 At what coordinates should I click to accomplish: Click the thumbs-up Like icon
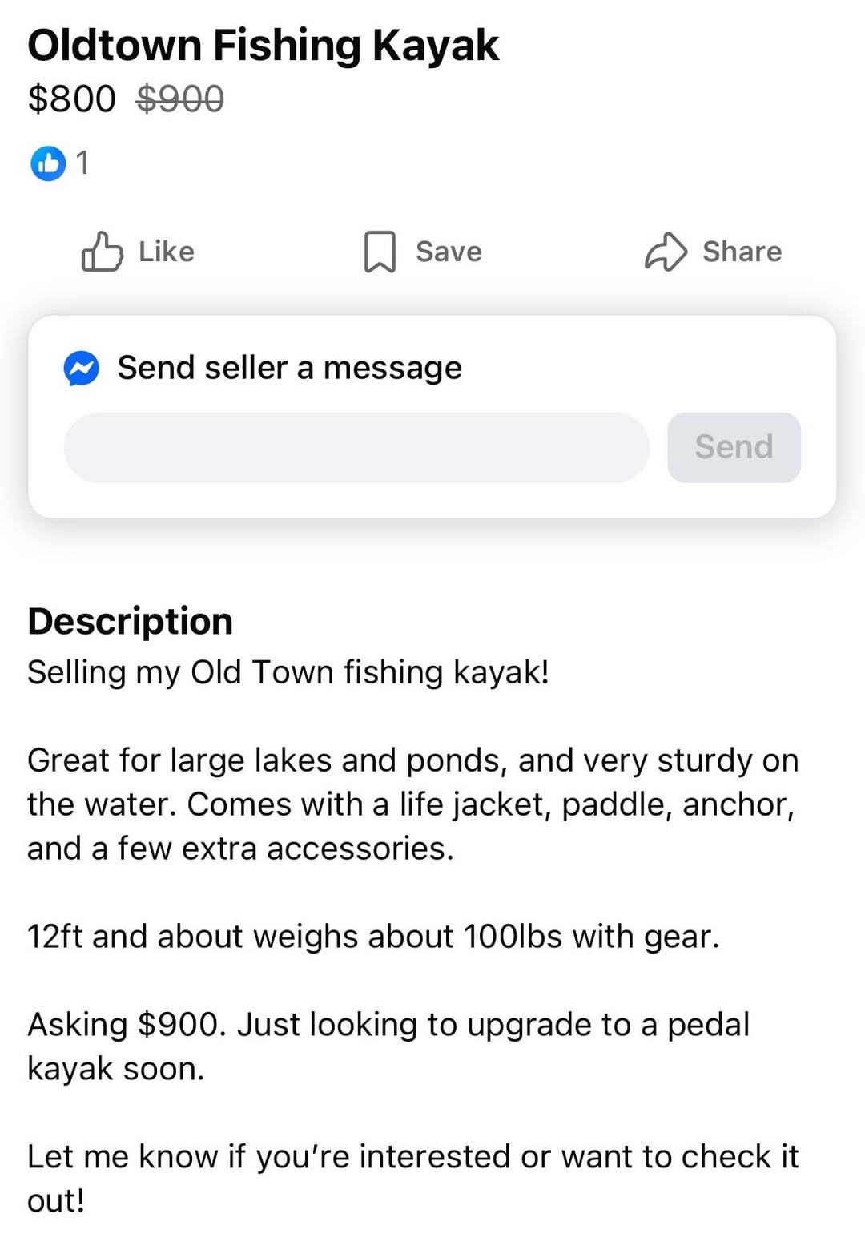coord(102,252)
